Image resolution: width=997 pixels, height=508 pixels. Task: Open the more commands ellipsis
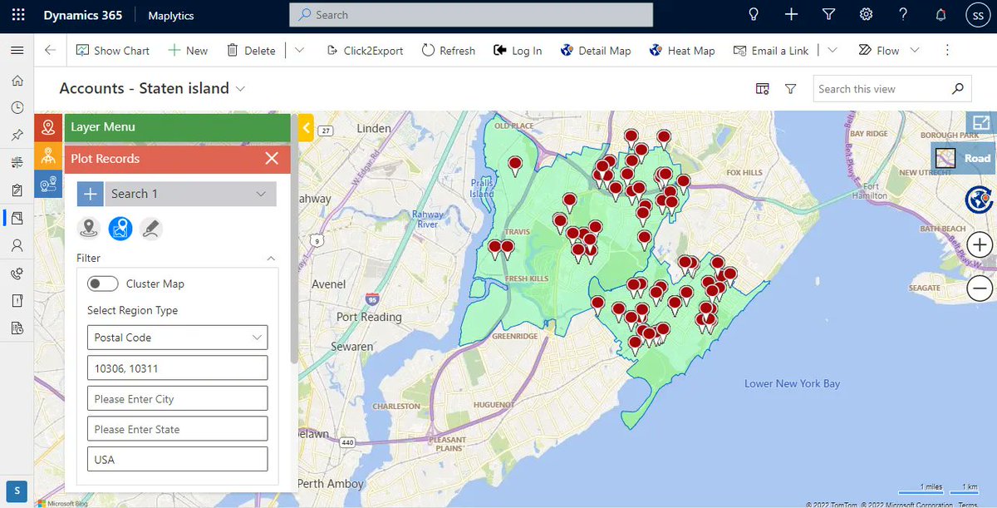pyautogui.click(x=947, y=51)
